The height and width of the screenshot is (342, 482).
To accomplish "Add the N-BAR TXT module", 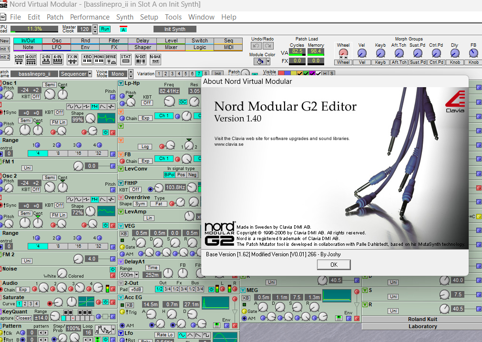I will [x=155, y=60].
